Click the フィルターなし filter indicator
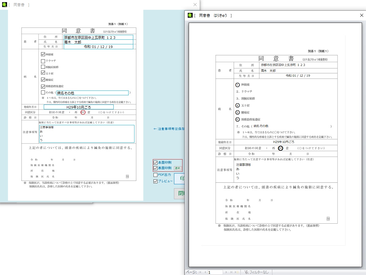The width and height of the screenshot is (366, 275). coord(256,272)
